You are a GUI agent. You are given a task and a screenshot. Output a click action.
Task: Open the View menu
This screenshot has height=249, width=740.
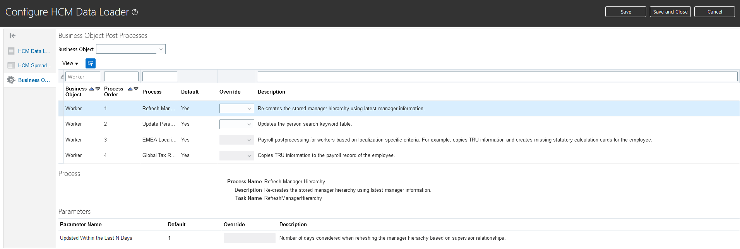click(70, 63)
